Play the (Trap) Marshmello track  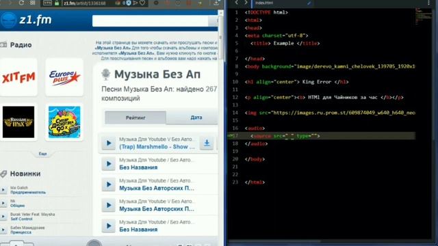click(x=109, y=143)
